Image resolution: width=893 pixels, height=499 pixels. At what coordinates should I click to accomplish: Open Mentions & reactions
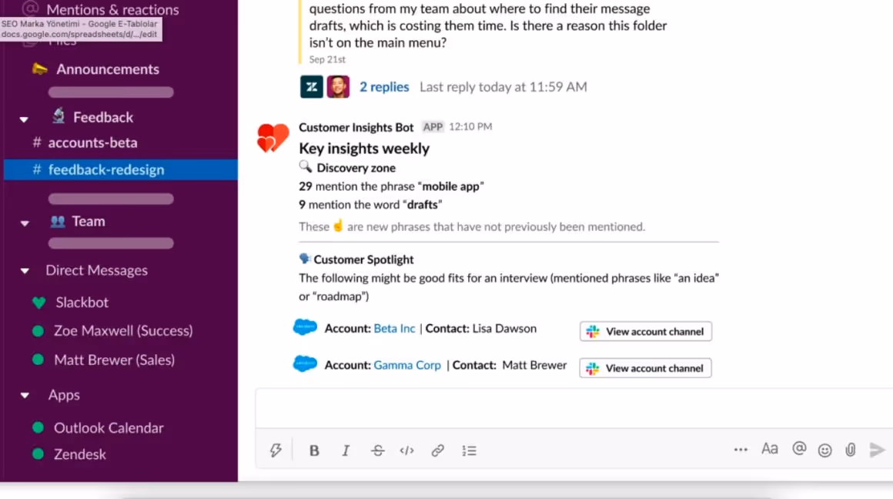112,9
